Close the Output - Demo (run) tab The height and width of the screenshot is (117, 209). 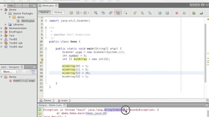coord(65,105)
